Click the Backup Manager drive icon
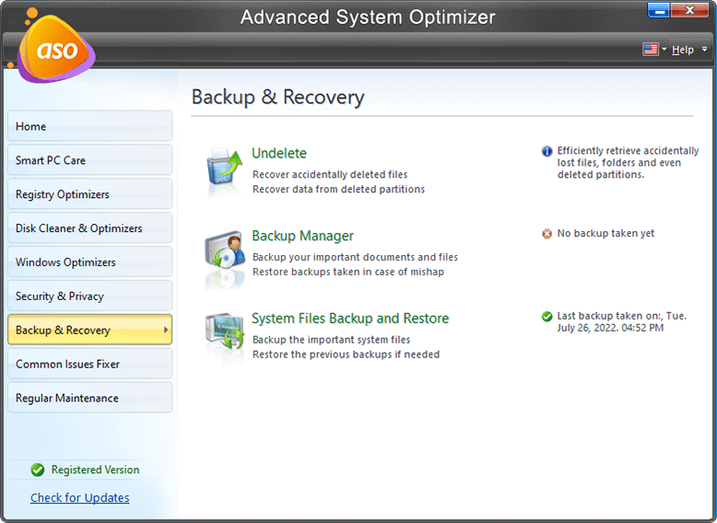The width and height of the screenshot is (717, 523). 224,250
